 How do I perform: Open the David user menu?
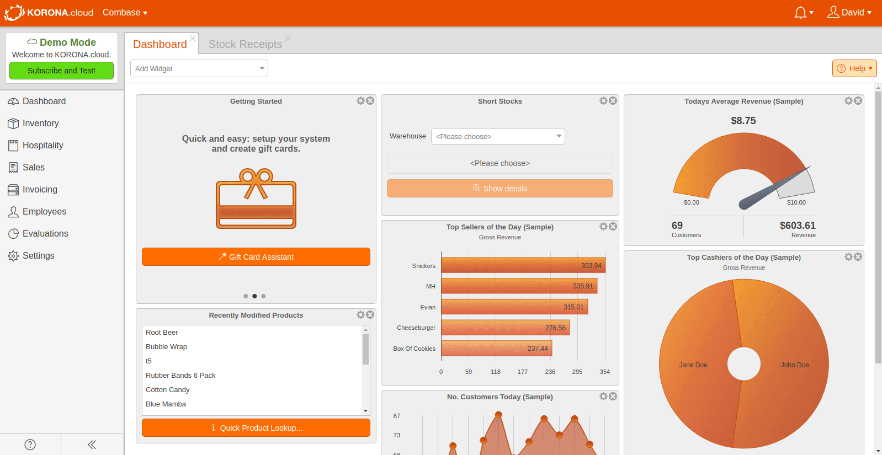[x=849, y=13]
